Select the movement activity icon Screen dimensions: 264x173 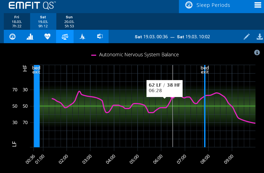point(100,36)
